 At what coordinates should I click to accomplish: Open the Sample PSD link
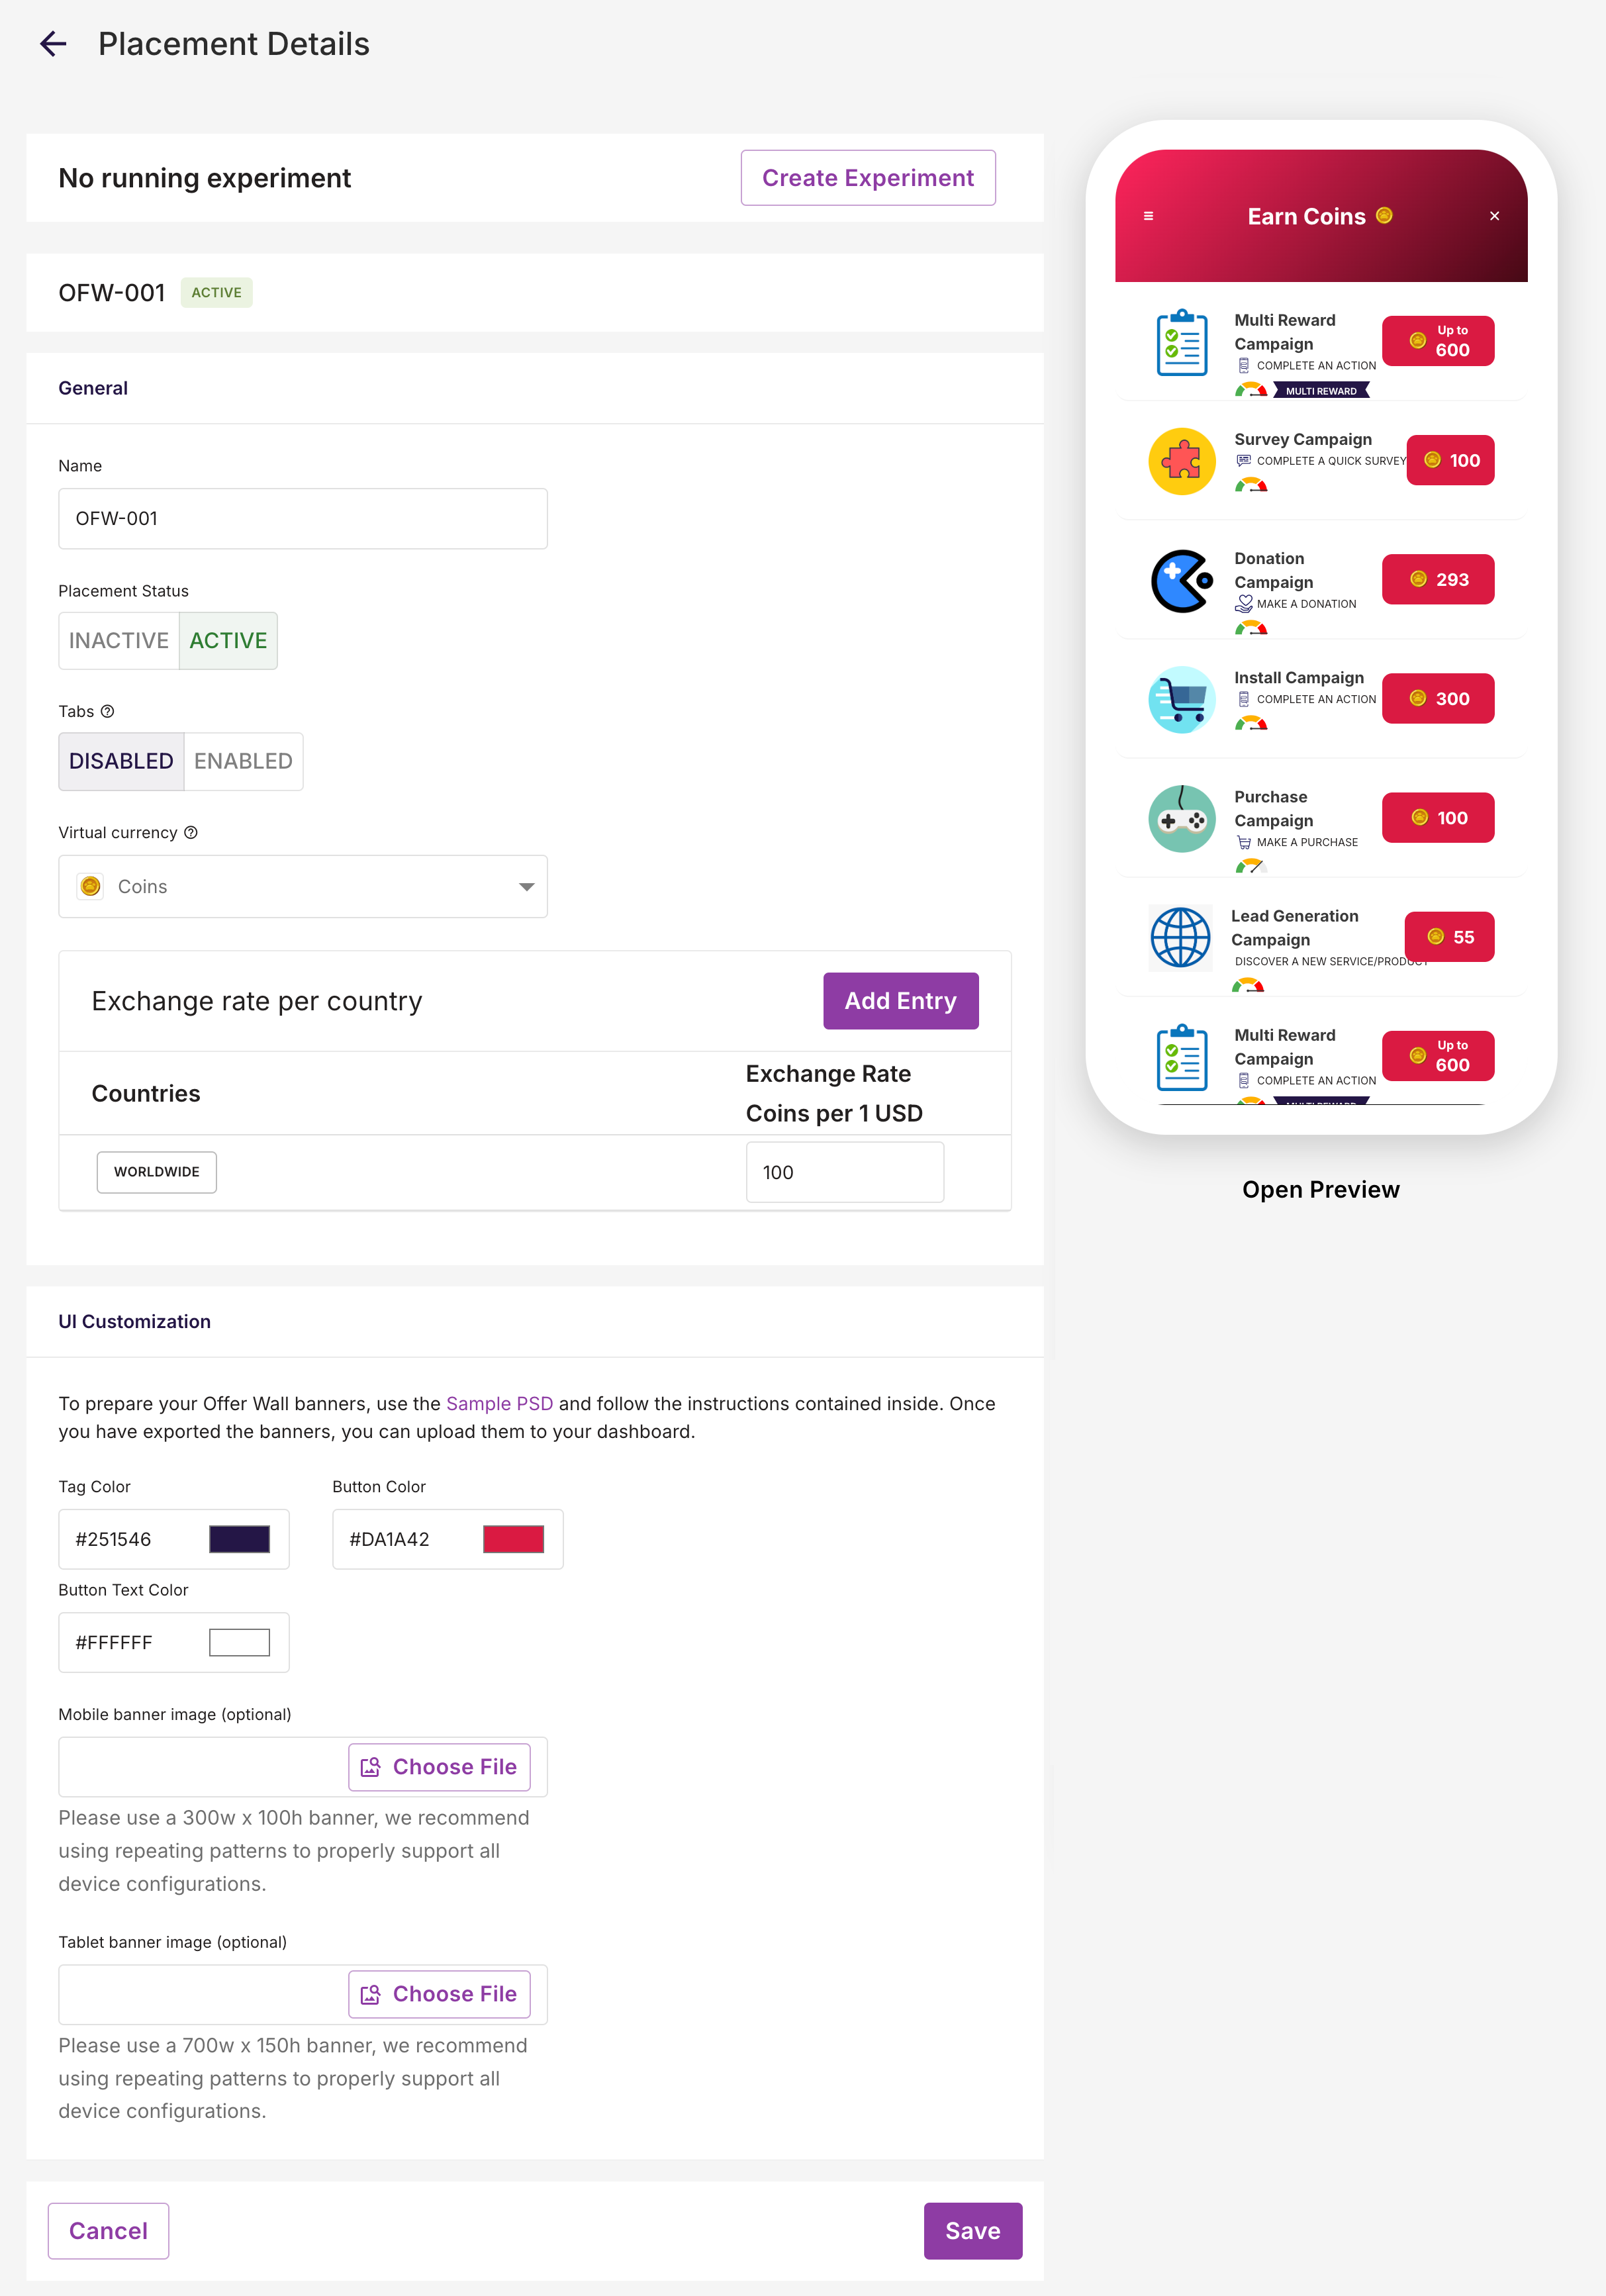coord(499,1404)
